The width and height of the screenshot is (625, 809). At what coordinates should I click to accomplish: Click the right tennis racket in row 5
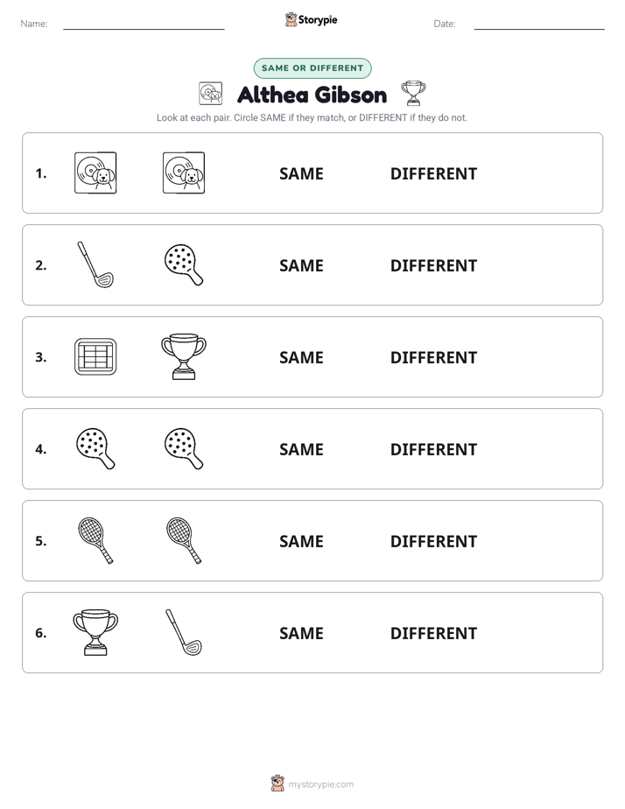(x=184, y=540)
